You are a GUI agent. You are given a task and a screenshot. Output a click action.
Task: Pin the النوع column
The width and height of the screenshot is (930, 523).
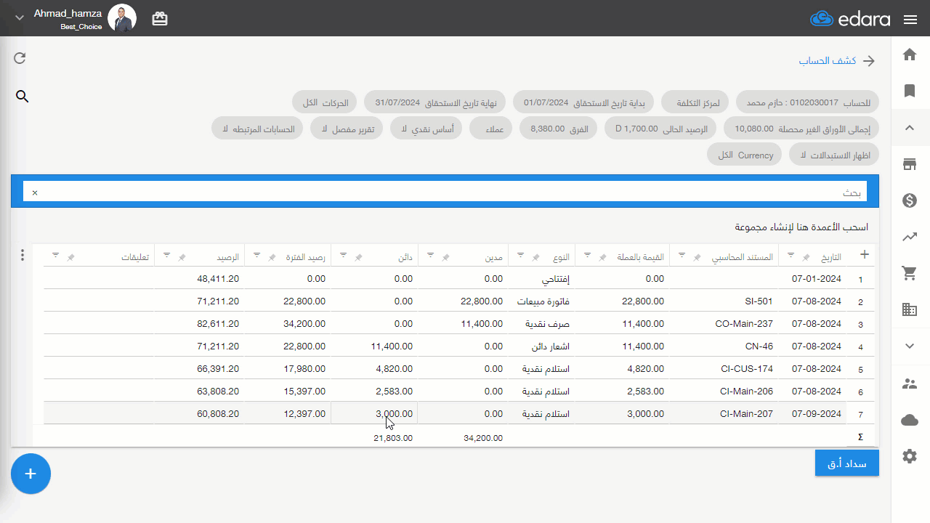pyautogui.click(x=535, y=257)
